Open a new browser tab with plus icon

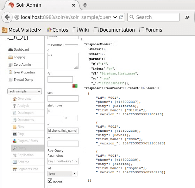pos(85,5)
